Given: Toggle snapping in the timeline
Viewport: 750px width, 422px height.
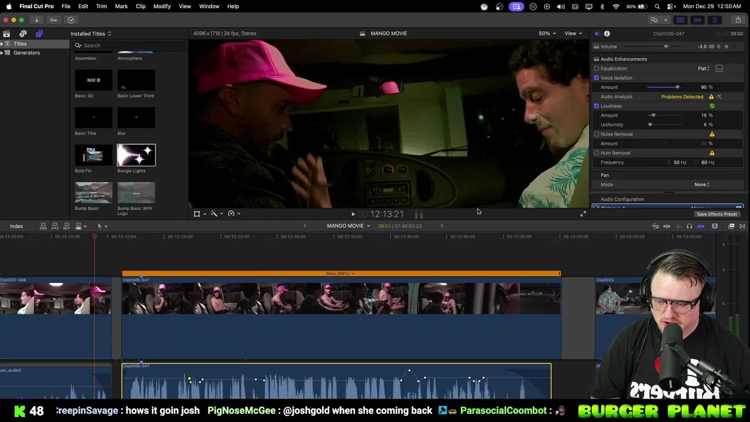Looking at the screenshot, I should [x=701, y=226].
